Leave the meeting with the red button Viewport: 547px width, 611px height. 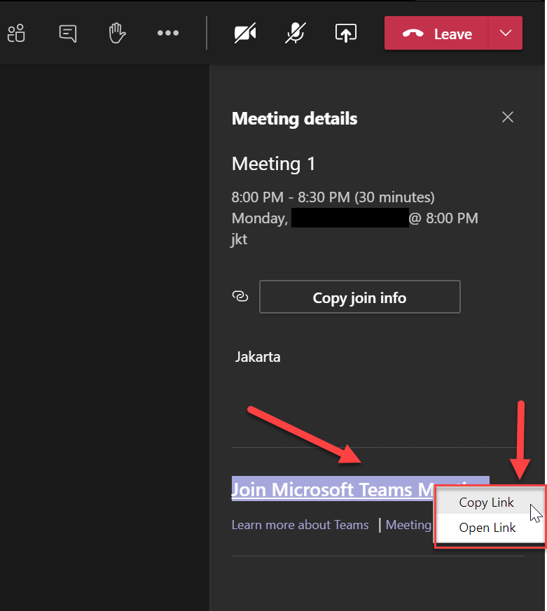(436, 33)
